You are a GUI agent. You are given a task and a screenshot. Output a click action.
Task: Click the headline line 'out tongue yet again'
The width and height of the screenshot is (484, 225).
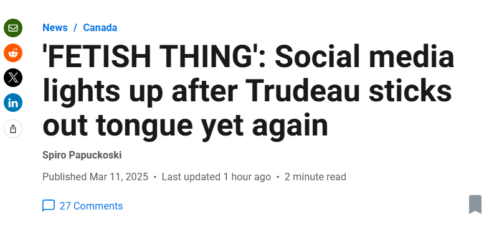(x=185, y=126)
